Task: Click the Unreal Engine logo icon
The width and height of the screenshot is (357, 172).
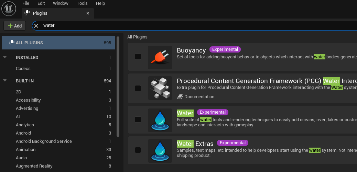Action: tap(9, 9)
